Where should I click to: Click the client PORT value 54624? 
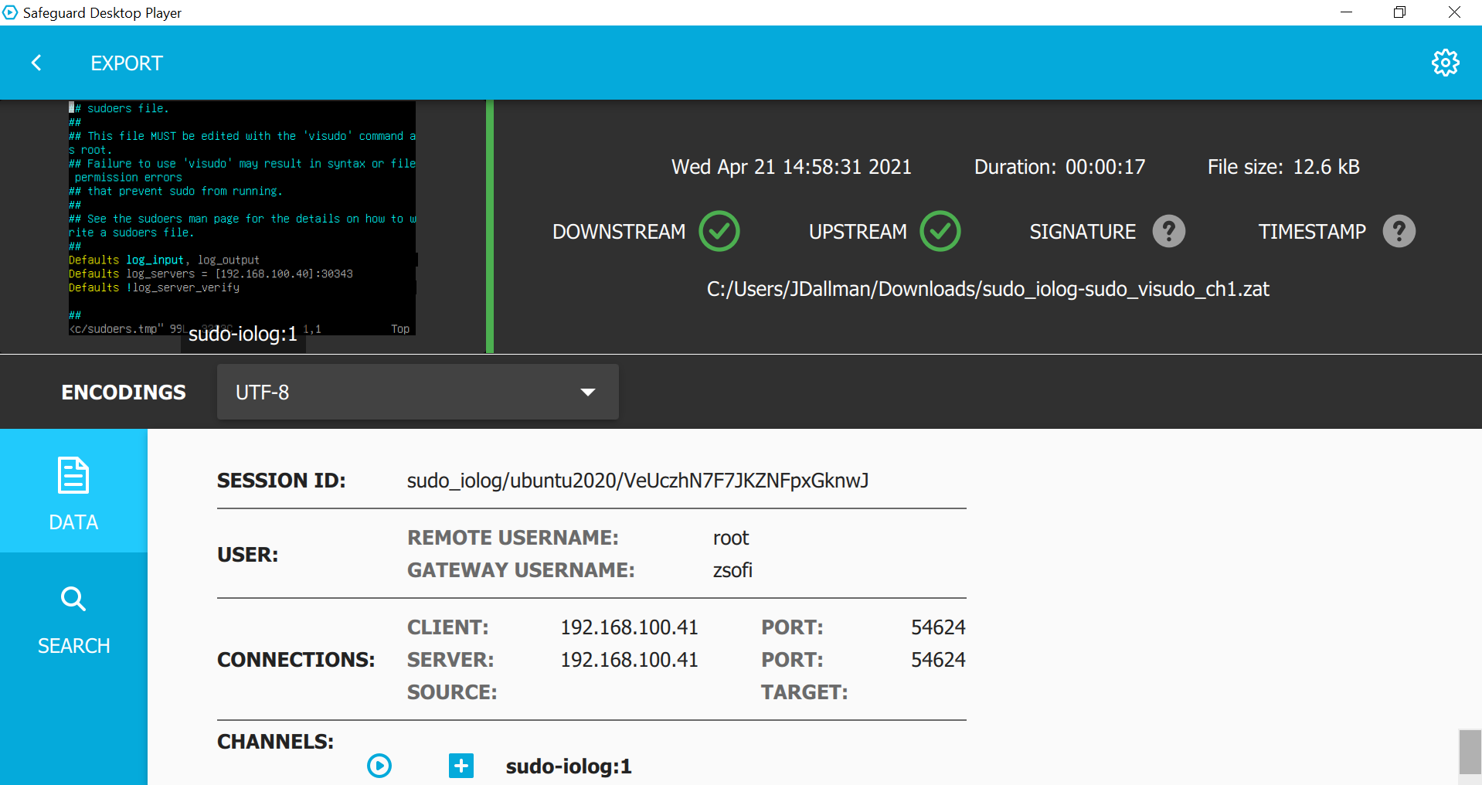pos(938,627)
